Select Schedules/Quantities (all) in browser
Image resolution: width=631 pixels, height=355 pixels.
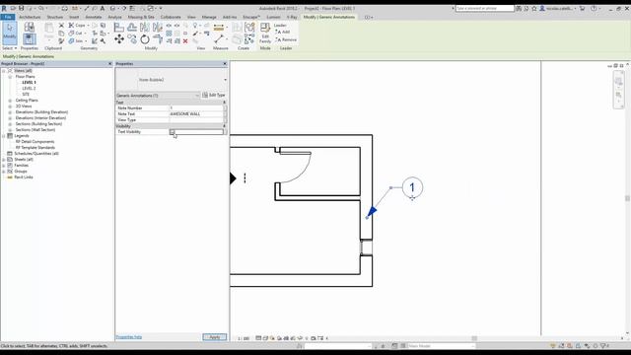click(36, 154)
